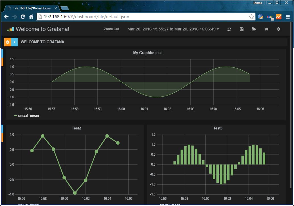This screenshot has width=294, height=206.
Task: Click blue handle beside the Test2 row
Action: (x=2, y=129)
